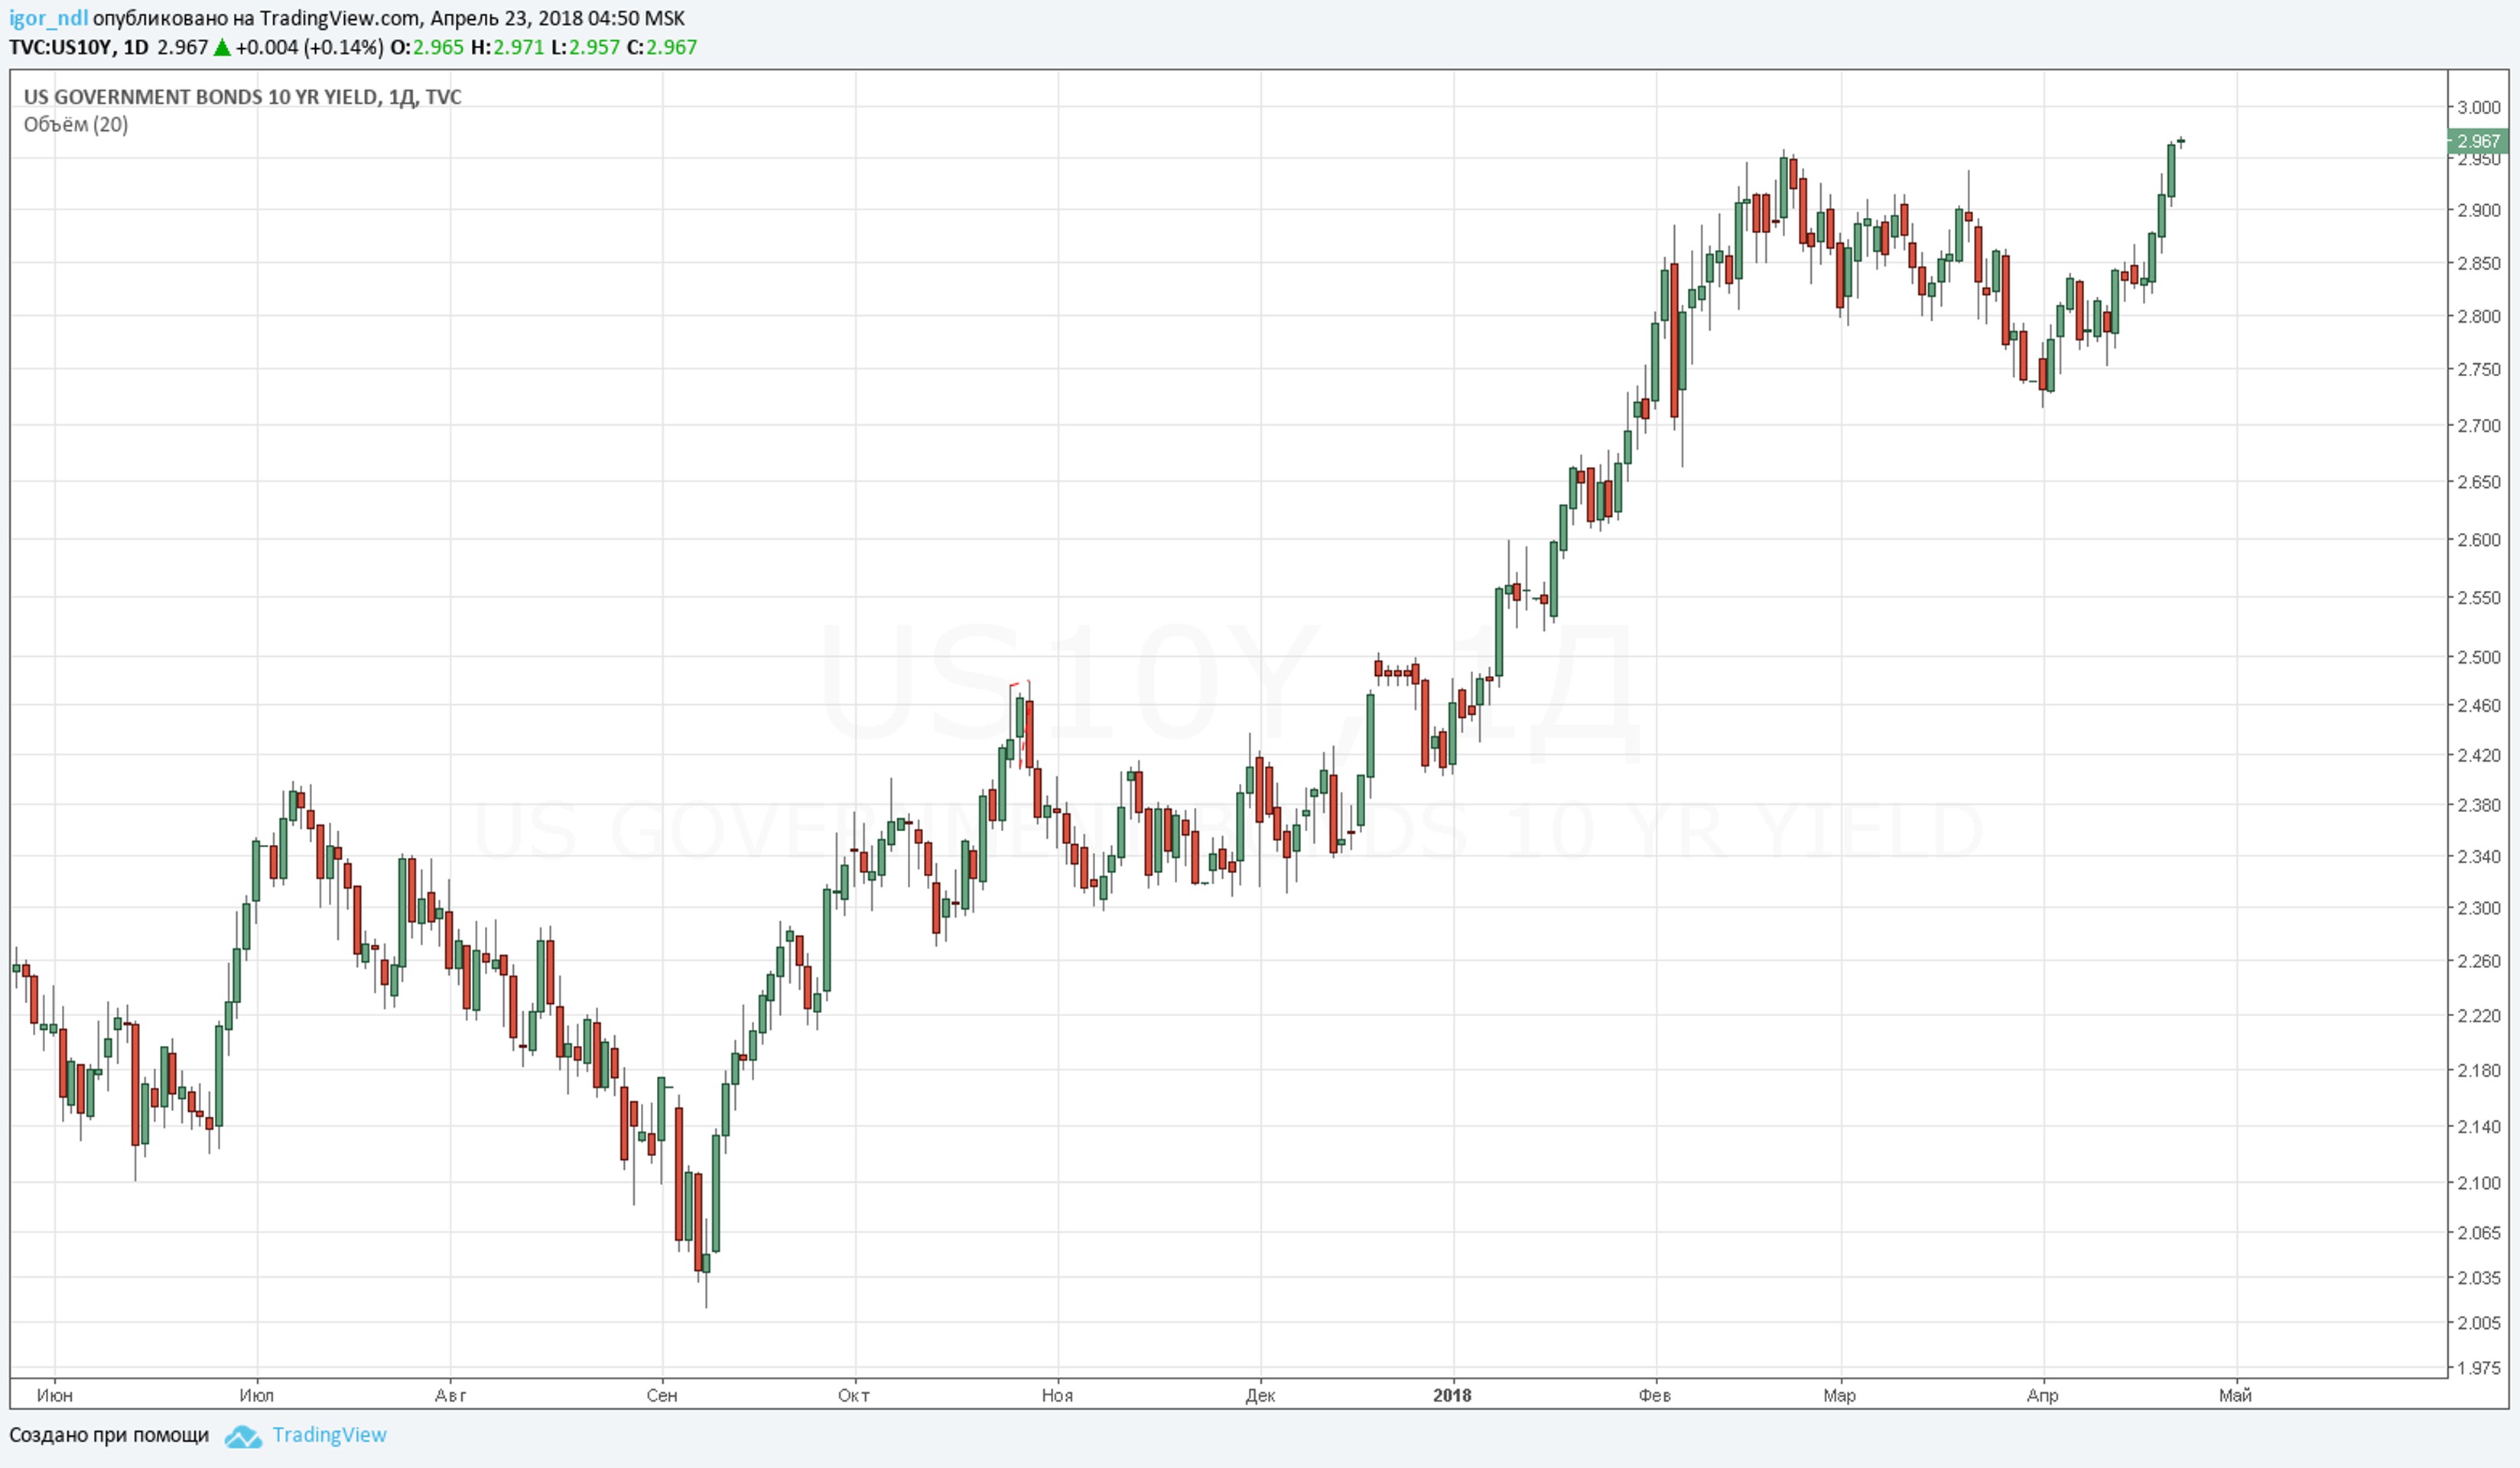Click the Апр label on time axis
2520x1468 pixels.
[2042, 1395]
